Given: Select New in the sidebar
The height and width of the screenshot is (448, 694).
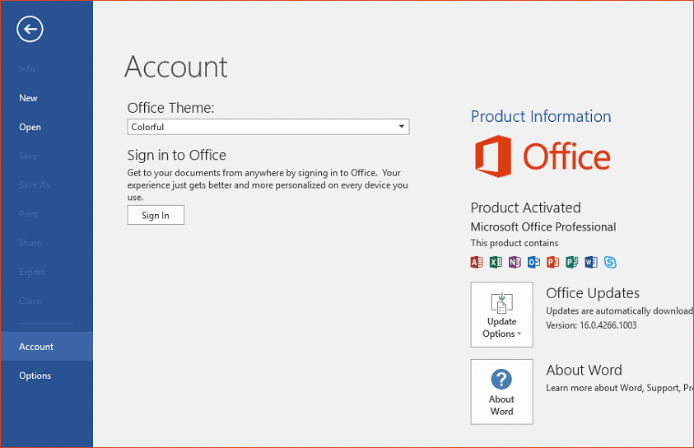Looking at the screenshot, I should tap(29, 98).
